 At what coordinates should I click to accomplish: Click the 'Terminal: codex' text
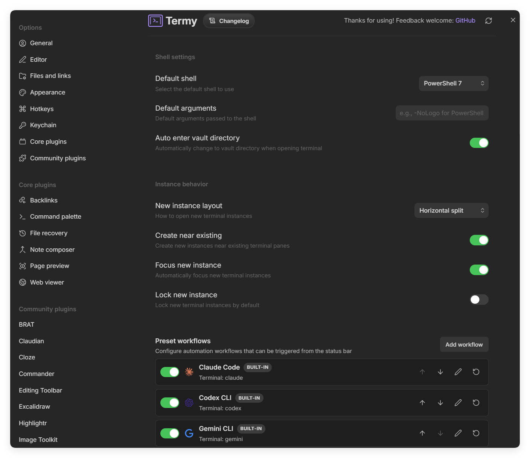coord(220,408)
